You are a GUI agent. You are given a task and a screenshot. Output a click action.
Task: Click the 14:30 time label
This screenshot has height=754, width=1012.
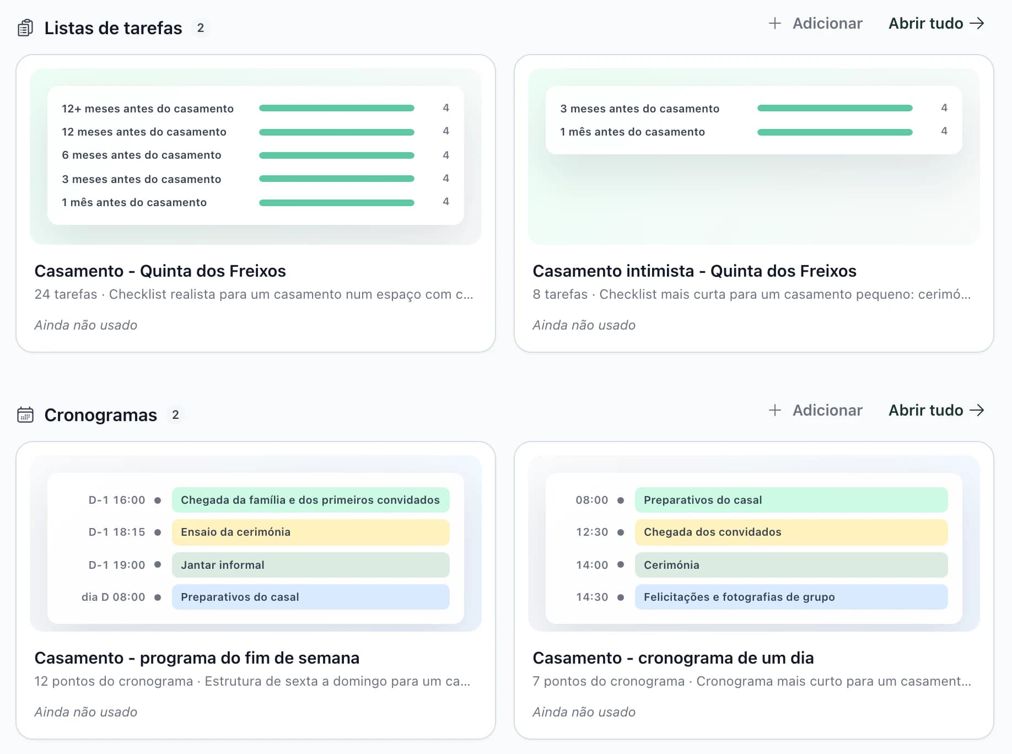point(592,597)
